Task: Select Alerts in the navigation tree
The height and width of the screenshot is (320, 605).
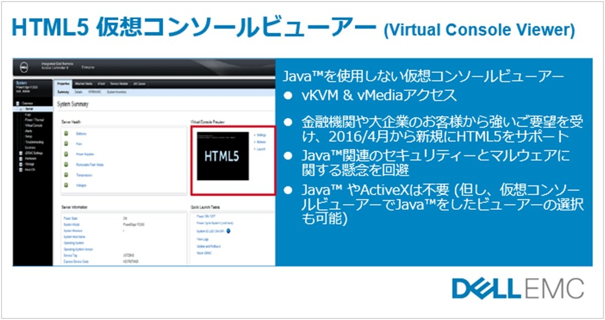Action: coord(29,131)
